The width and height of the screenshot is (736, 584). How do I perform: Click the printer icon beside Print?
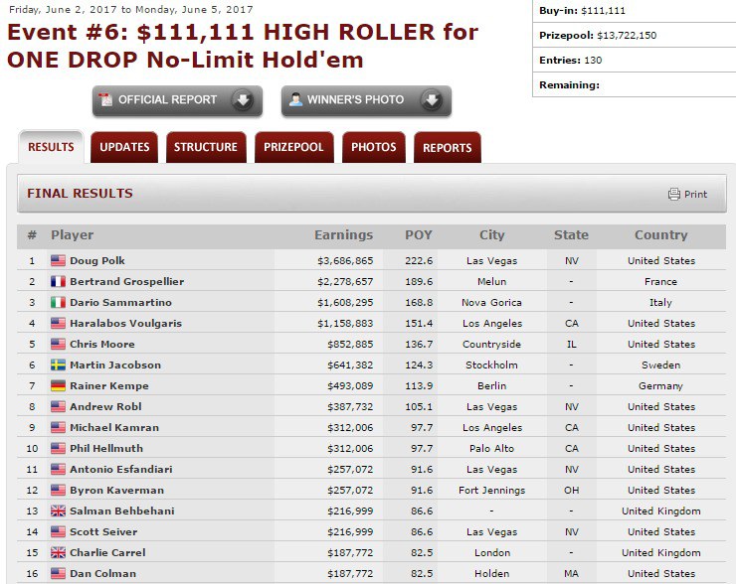click(673, 194)
